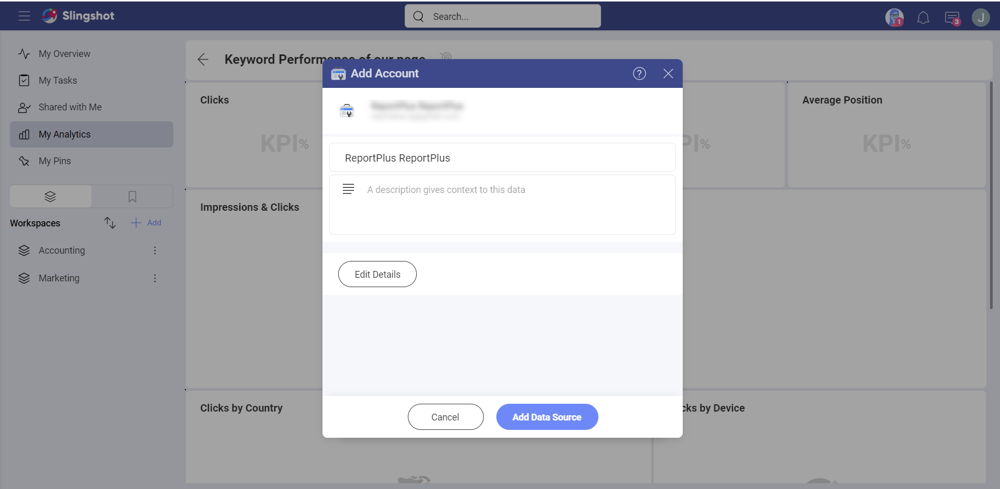Click the Clicks KPI card title
The height and width of the screenshot is (489, 1000).
(215, 100)
